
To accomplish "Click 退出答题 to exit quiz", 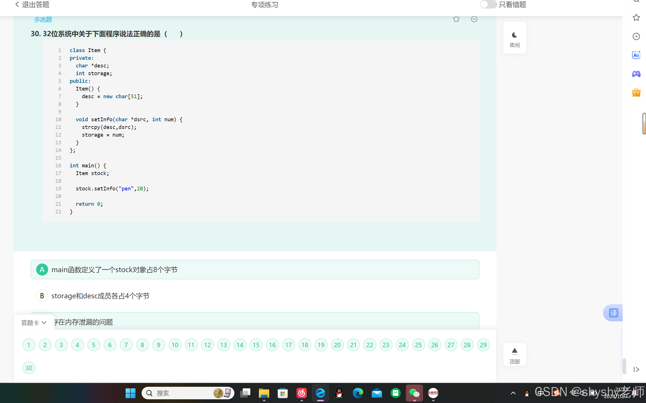I will (32, 5).
